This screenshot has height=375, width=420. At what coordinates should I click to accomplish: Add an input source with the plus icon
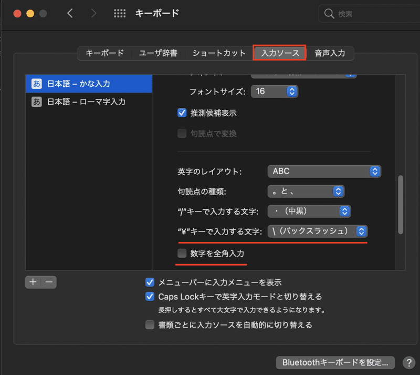(x=33, y=282)
